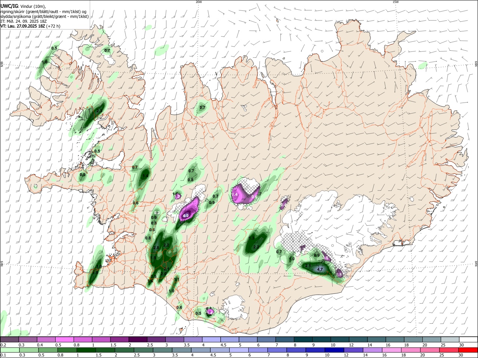Pick the bright red 30 swatch in rain legend
This screenshot has height=358, width=478.
click(468, 350)
